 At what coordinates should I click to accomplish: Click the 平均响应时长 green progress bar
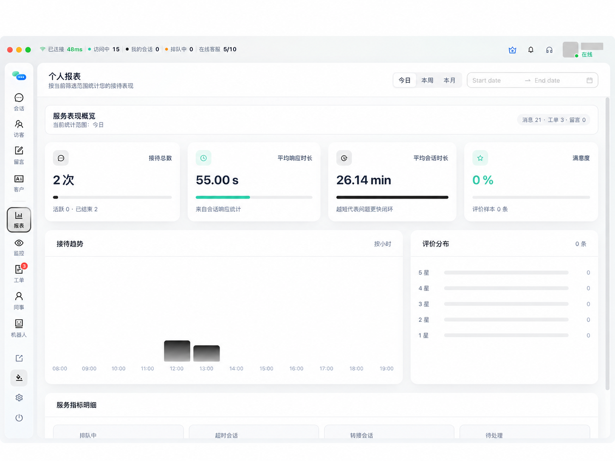[x=223, y=197]
